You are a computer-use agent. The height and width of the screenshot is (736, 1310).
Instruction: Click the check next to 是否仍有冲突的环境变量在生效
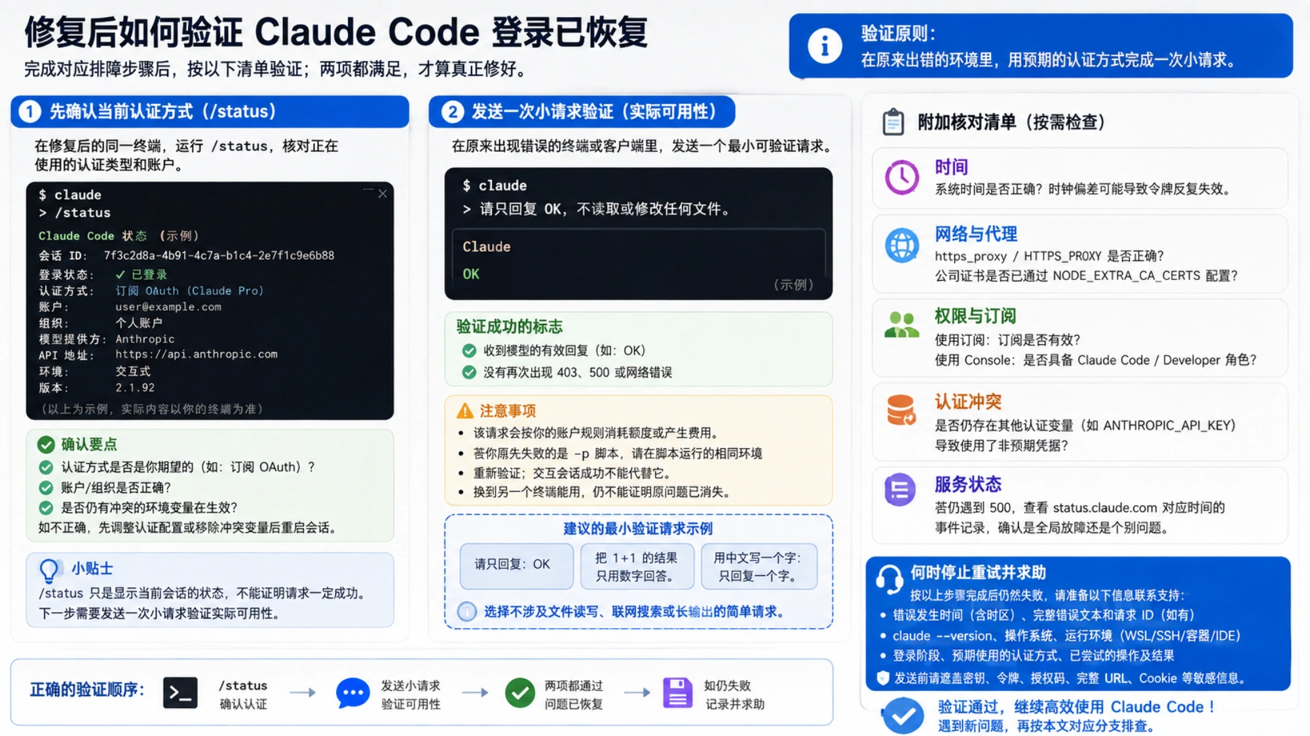[x=46, y=508]
